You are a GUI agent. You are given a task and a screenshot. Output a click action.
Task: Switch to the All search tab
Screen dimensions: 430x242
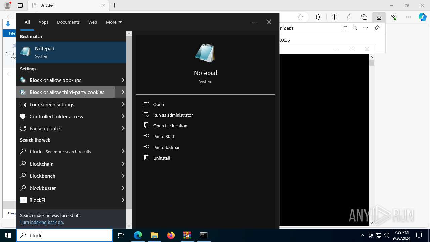pos(27,22)
